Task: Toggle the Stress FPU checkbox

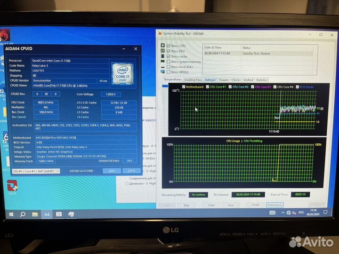Action: coord(169,51)
